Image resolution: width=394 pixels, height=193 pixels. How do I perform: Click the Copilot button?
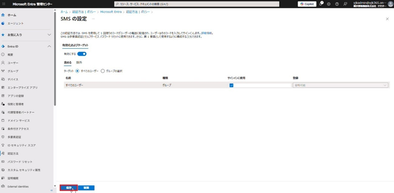(x=307, y=4)
